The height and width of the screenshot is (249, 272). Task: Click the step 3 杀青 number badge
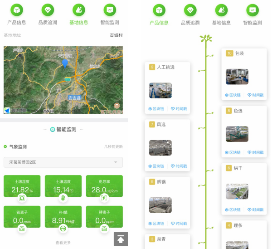coord(152,239)
